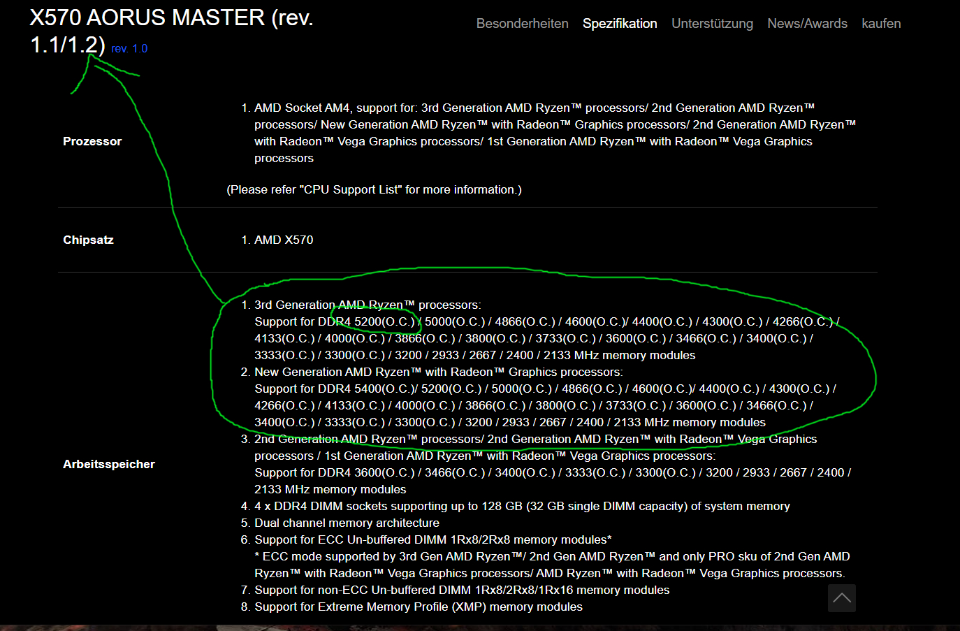Switch to the Unterstützung tab
The height and width of the screenshot is (631, 960).
(712, 24)
